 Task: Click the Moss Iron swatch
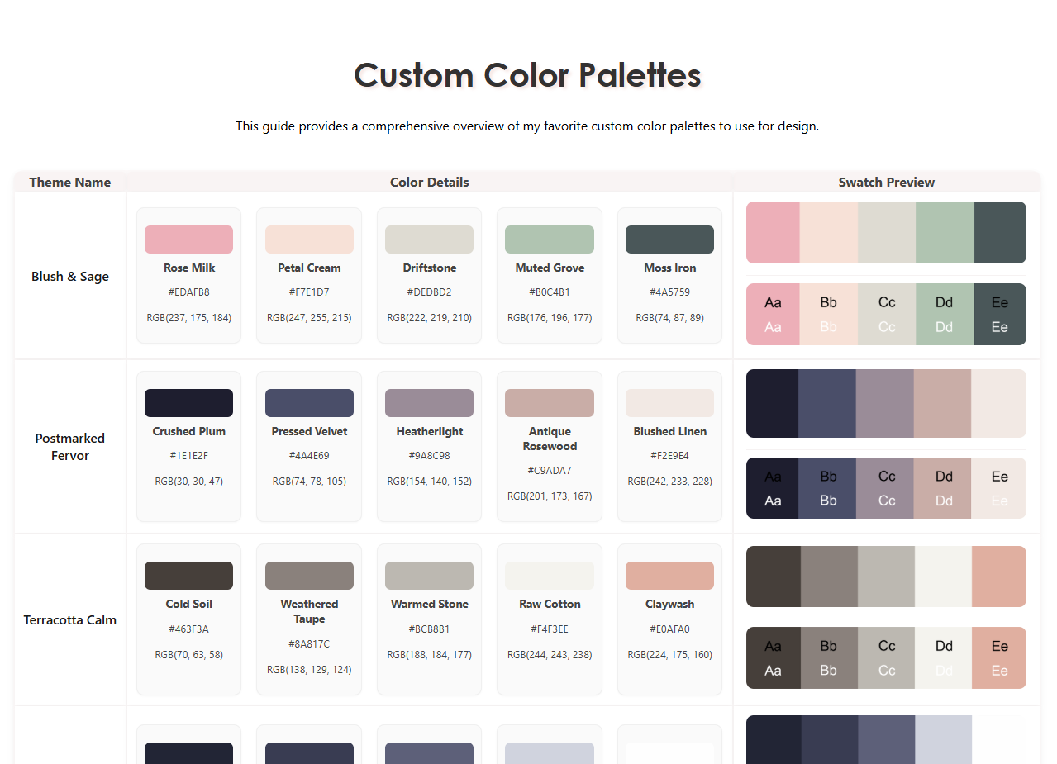pyautogui.click(x=669, y=240)
